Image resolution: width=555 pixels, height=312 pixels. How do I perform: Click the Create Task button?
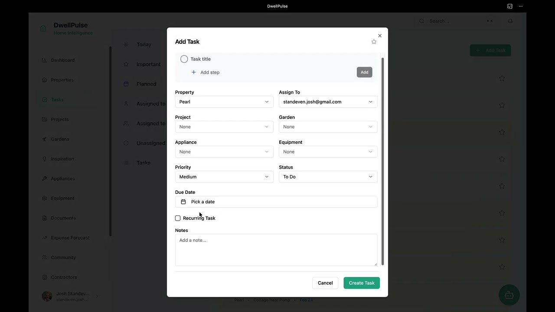[x=362, y=283]
